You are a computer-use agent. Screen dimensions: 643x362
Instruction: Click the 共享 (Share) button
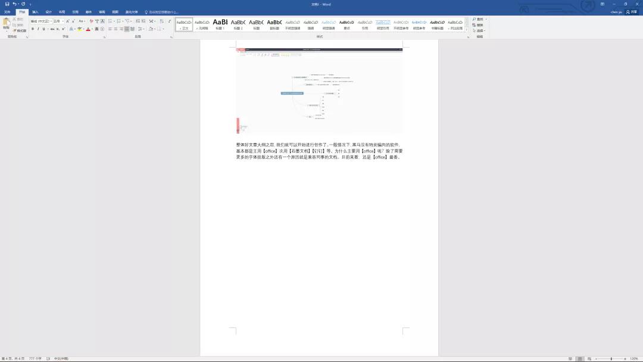pos(631,11)
